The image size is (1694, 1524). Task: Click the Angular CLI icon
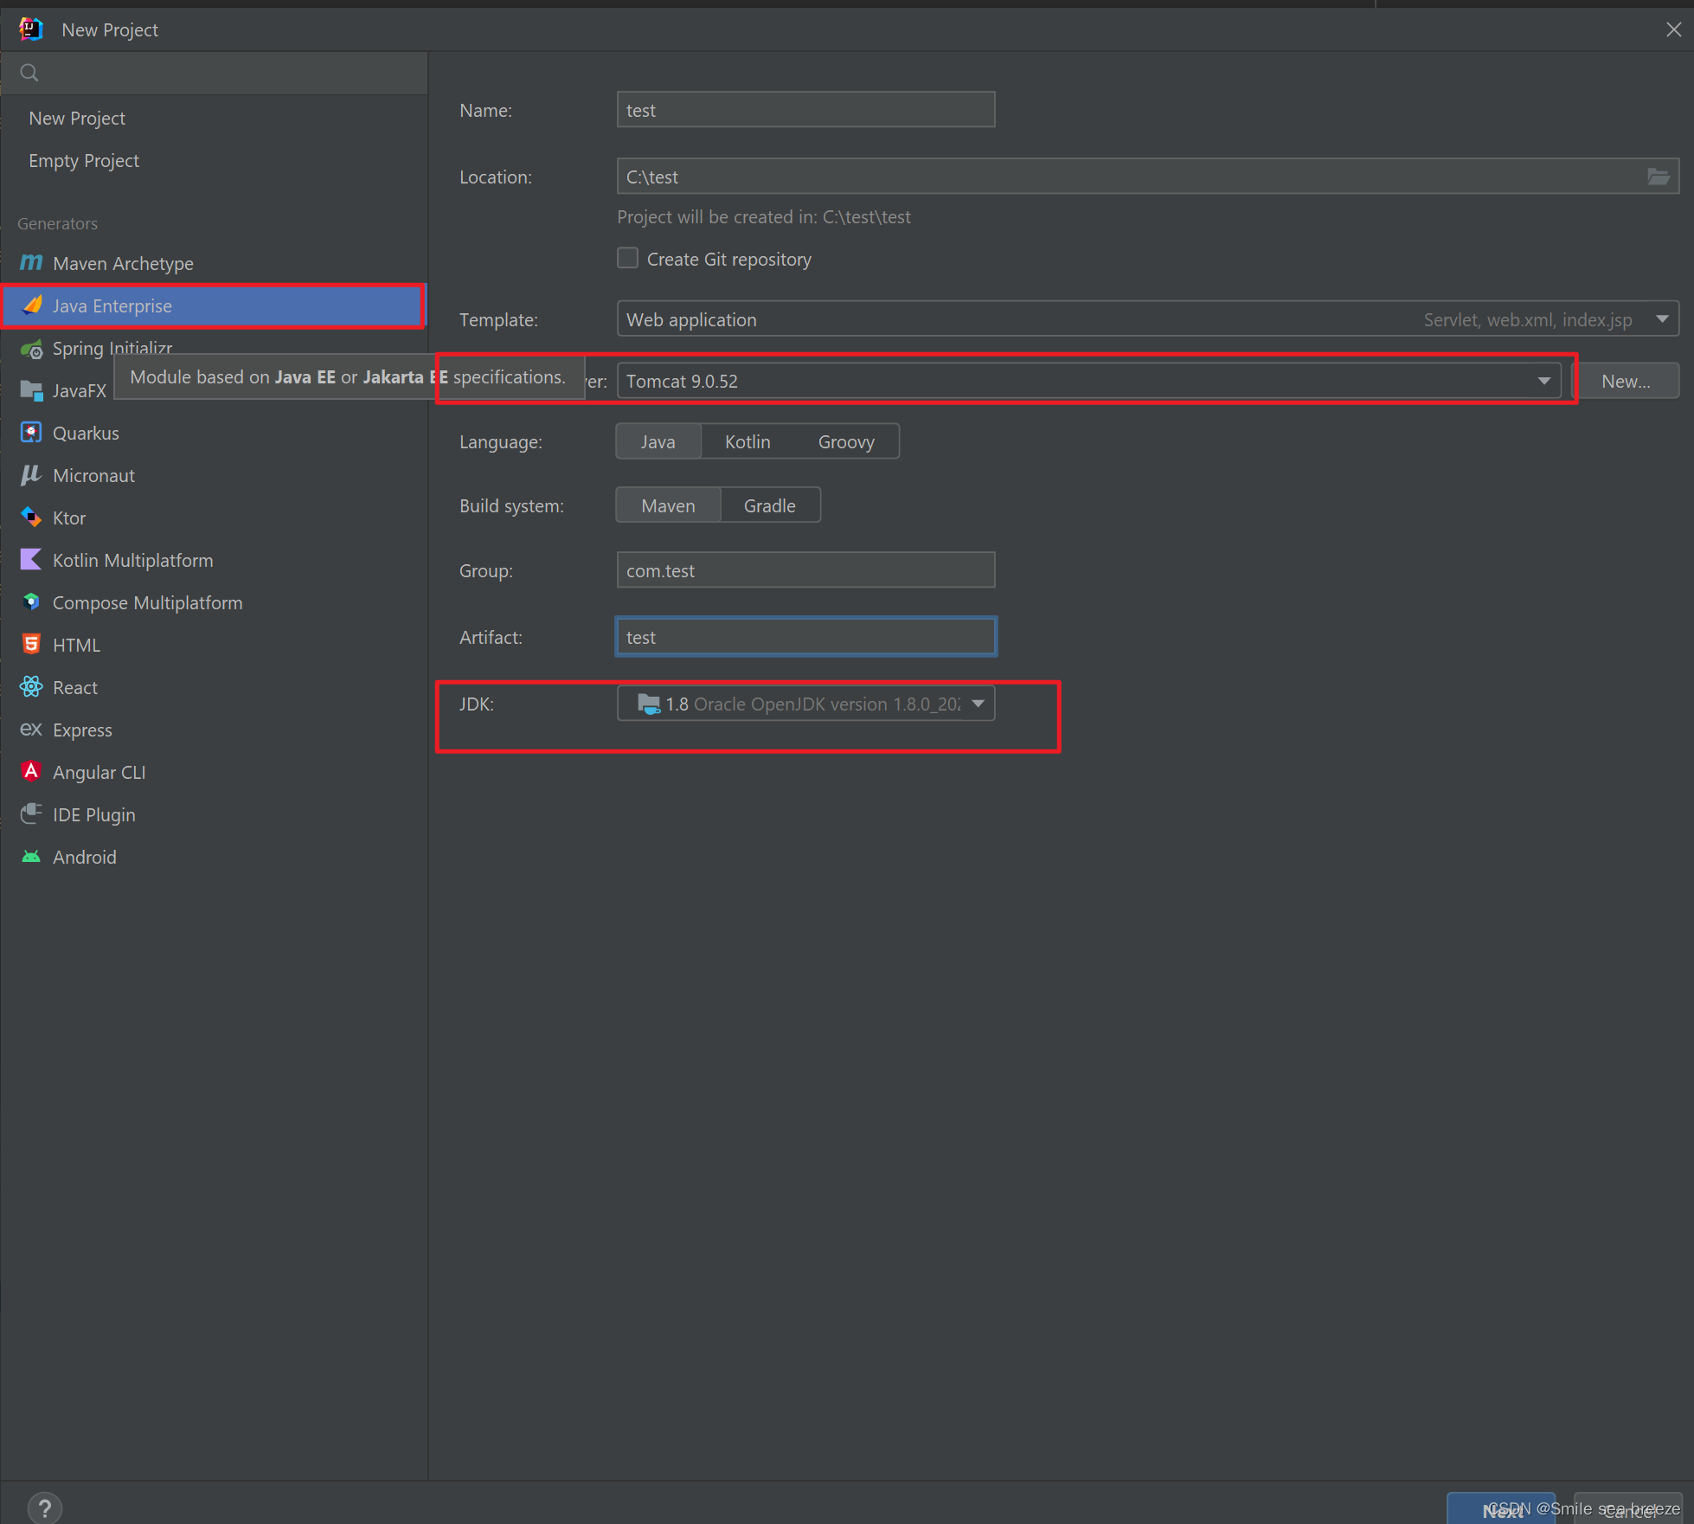point(31,772)
